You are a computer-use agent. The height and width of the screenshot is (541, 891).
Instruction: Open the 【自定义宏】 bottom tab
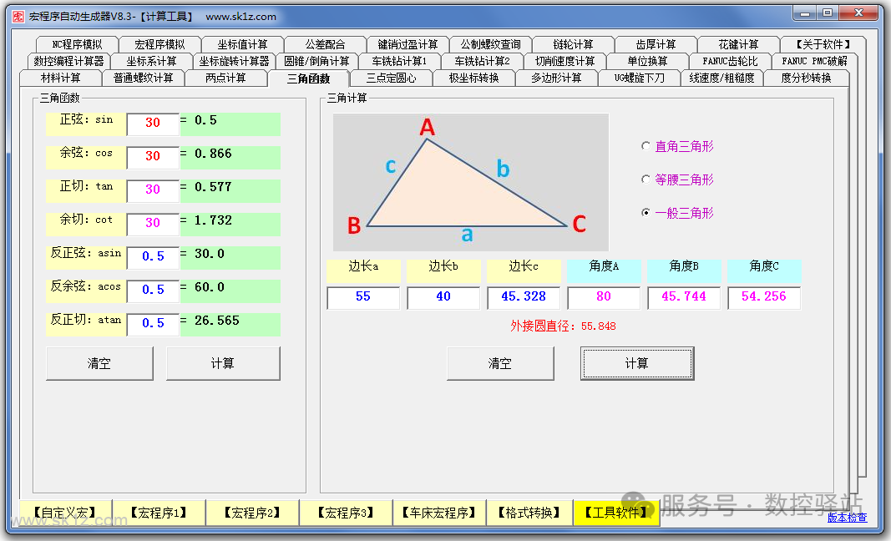click(65, 513)
